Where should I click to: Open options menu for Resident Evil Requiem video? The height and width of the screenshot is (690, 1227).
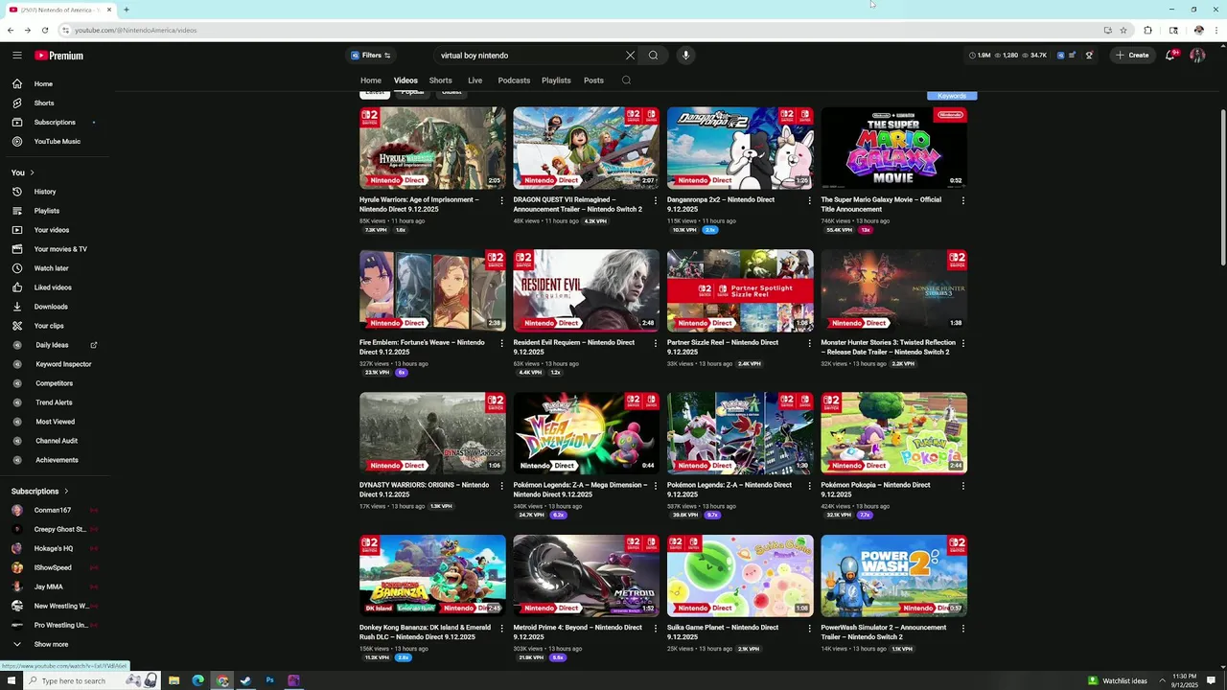(x=656, y=343)
